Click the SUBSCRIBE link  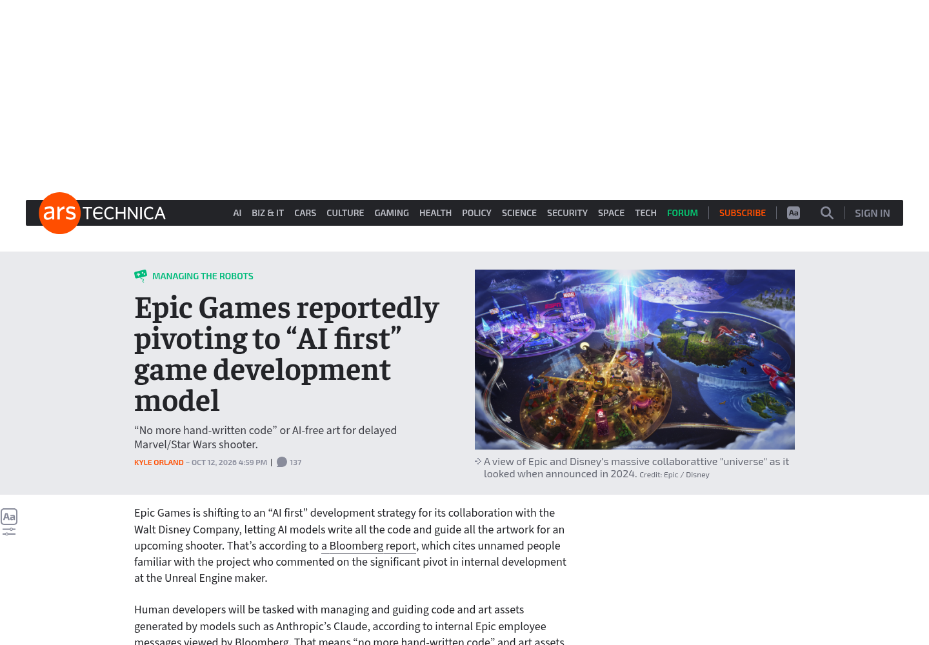743,213
